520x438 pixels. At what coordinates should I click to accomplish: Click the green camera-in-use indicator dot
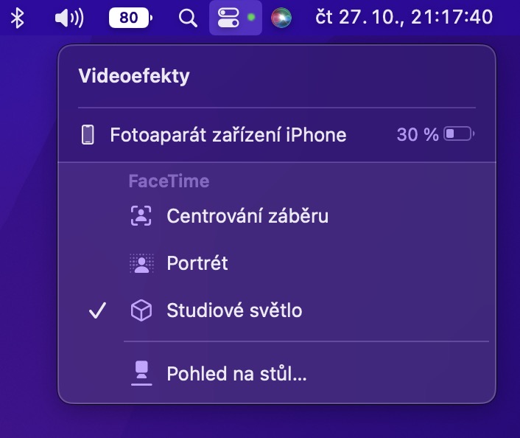tap(251, 18)
